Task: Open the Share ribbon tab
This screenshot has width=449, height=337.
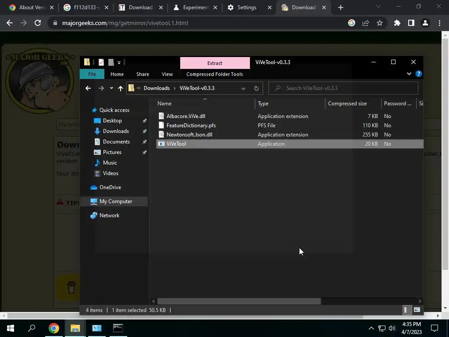Action: (143, 74)
